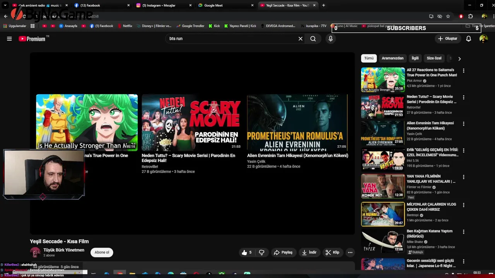Open more actions menu beside Klip

tap(350, 253)
